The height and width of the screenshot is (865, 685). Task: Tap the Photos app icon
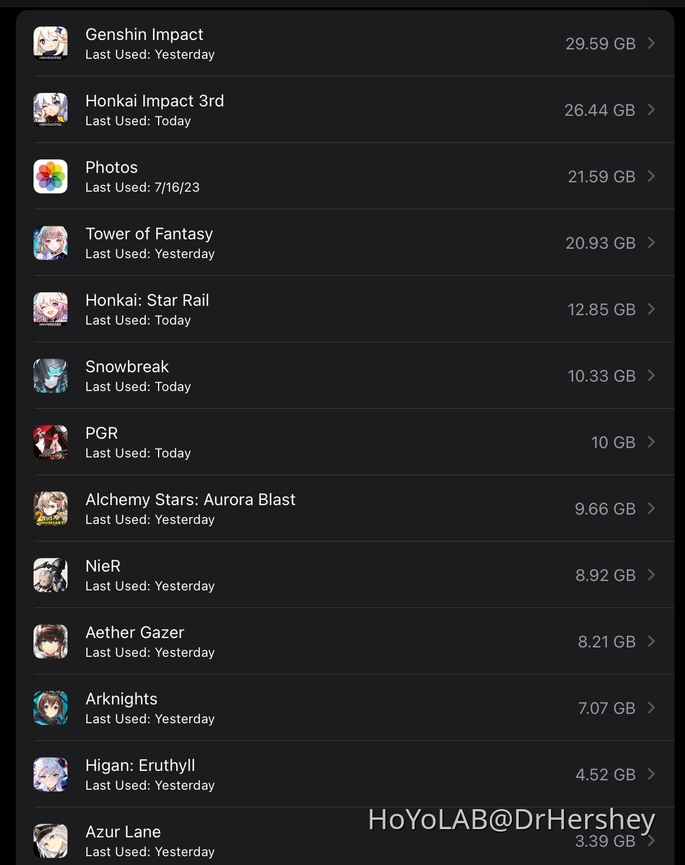point(51,176)
